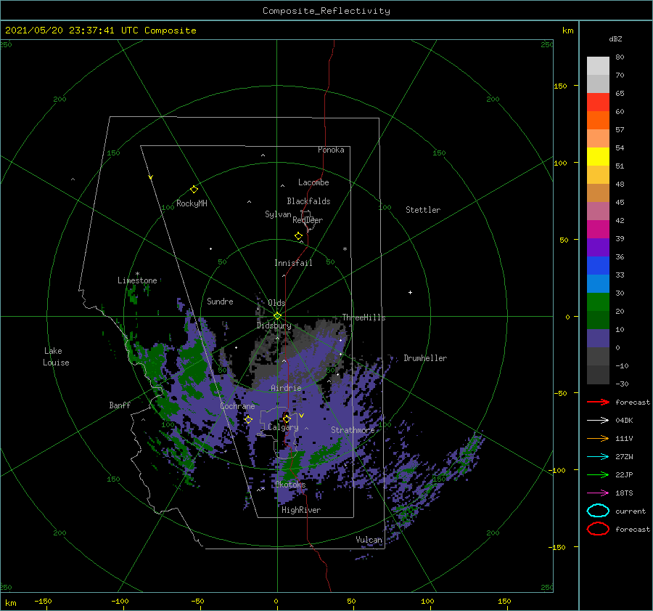This screenshot has height=611, width=653.
Task: Click the Ponoka city label
Action: tap(331, 150)
